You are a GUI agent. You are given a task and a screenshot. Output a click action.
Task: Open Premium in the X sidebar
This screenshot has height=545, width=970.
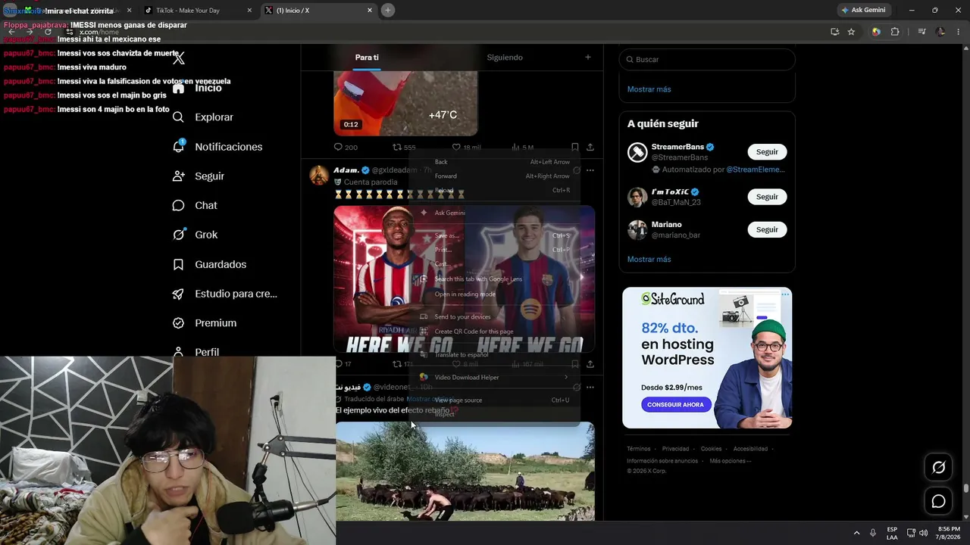coord(205,322)
